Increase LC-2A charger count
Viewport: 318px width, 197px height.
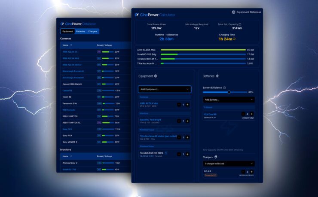tap(251, 172)
